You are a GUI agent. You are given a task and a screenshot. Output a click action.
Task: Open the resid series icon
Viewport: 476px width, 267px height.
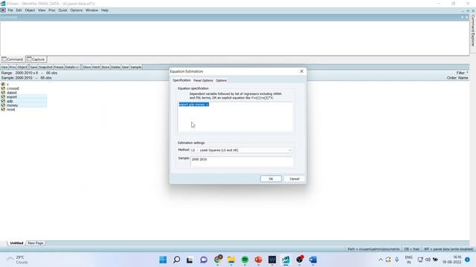click(3, 110)
